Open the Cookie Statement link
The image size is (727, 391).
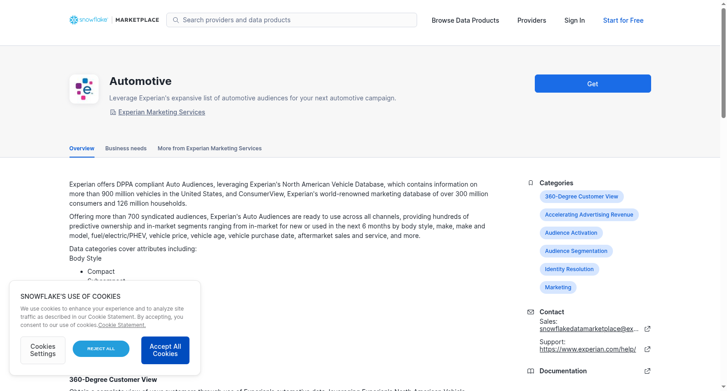[122, 325]
